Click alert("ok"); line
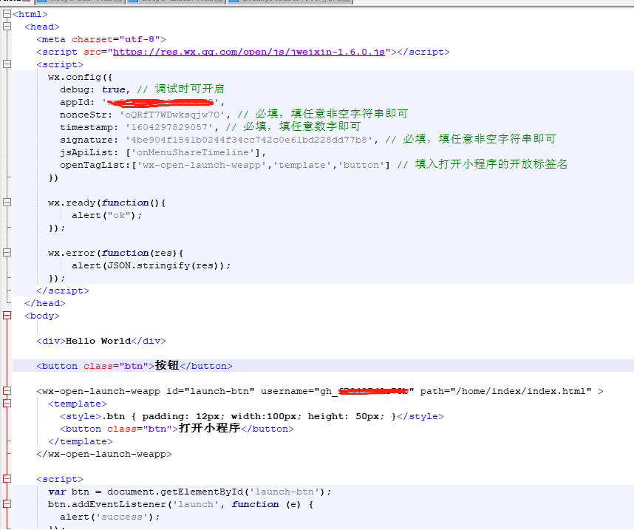Viewport: 634px width, 530px height. tap(106, 215)
